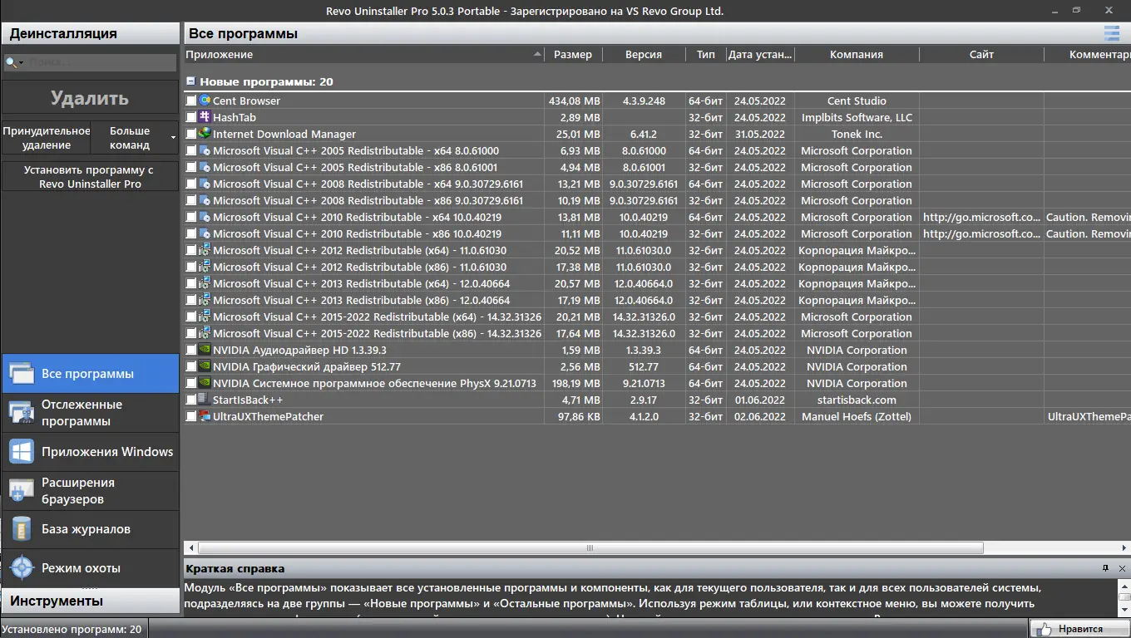Click Установить программу с Revo Uninstaller Pro

coord(90,177)
